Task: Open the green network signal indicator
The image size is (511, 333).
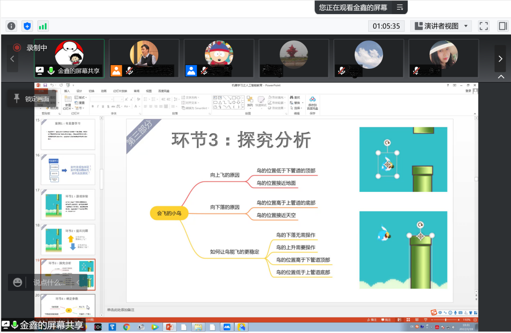Action: pos(43,26)
